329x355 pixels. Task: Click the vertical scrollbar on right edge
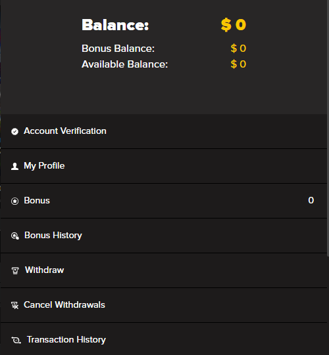click(x=328, y=128)
